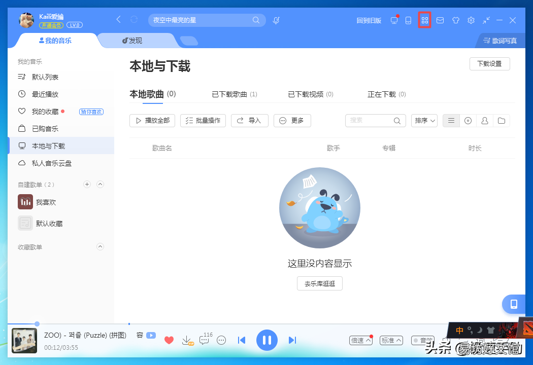This screenshot has width=533, height=365.
Task: Open 倍速 speed menu
Action: point(360,340)
